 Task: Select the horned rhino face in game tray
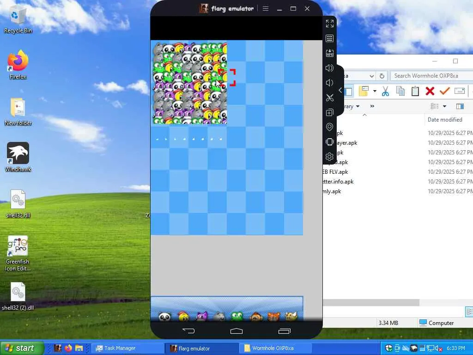coord(292,316)
